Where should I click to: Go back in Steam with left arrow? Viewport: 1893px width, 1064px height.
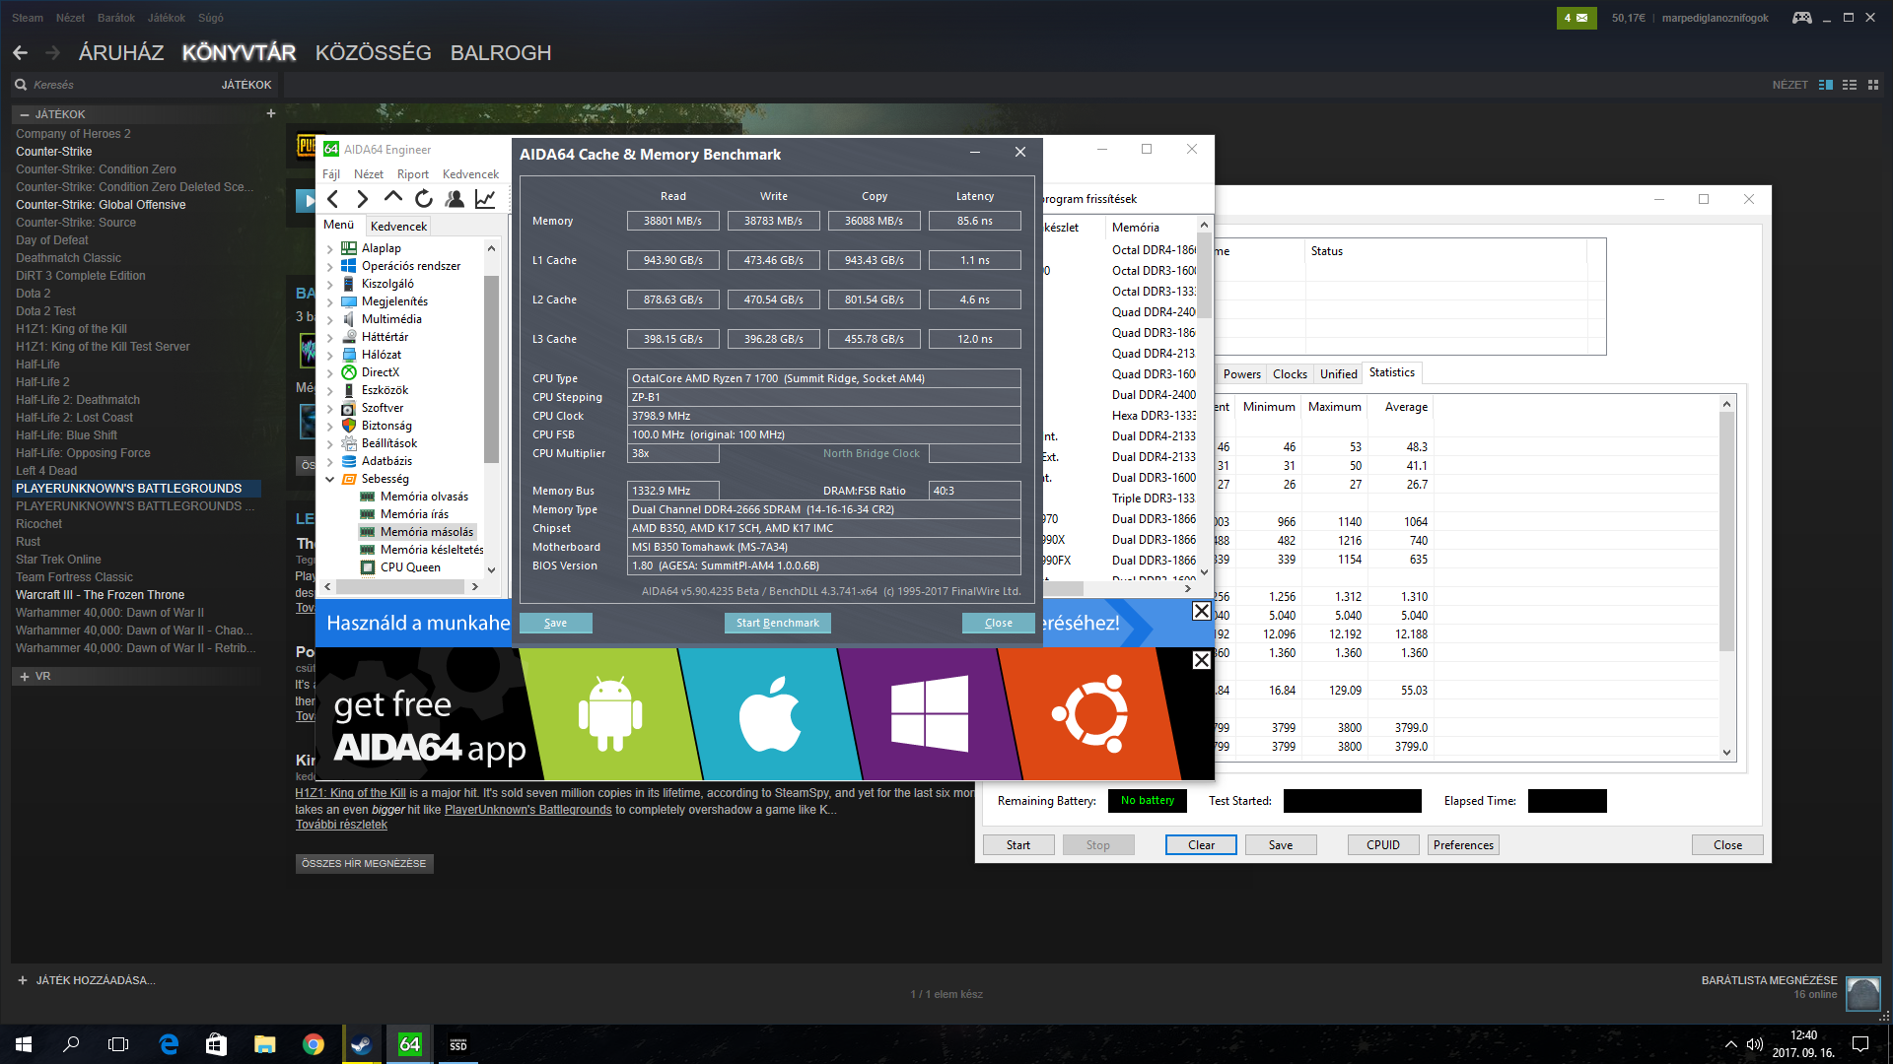click(x=20, y=53)
